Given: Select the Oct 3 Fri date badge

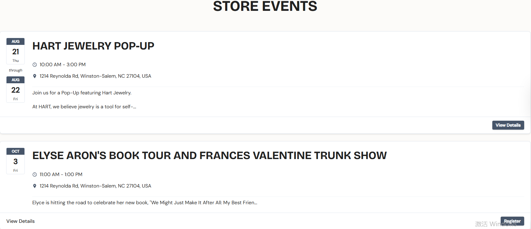Looking at the screenshot, I should (15, 161).
